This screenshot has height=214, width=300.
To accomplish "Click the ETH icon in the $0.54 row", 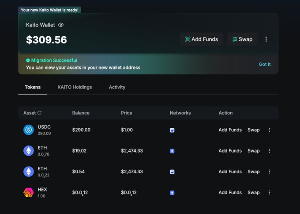I will pos(29,172).
